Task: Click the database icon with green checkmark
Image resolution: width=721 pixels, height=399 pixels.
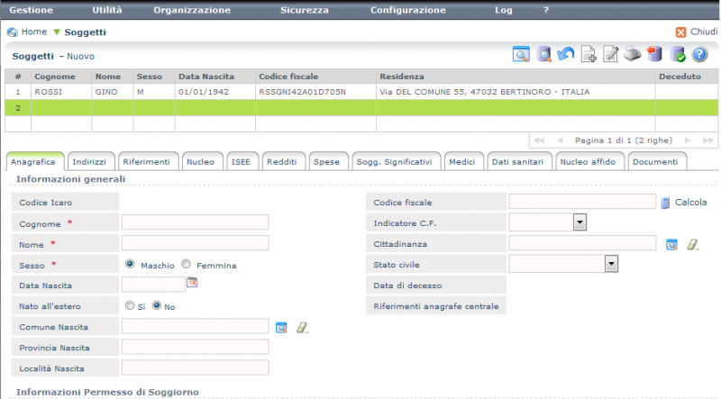Action: click(678, 55)
